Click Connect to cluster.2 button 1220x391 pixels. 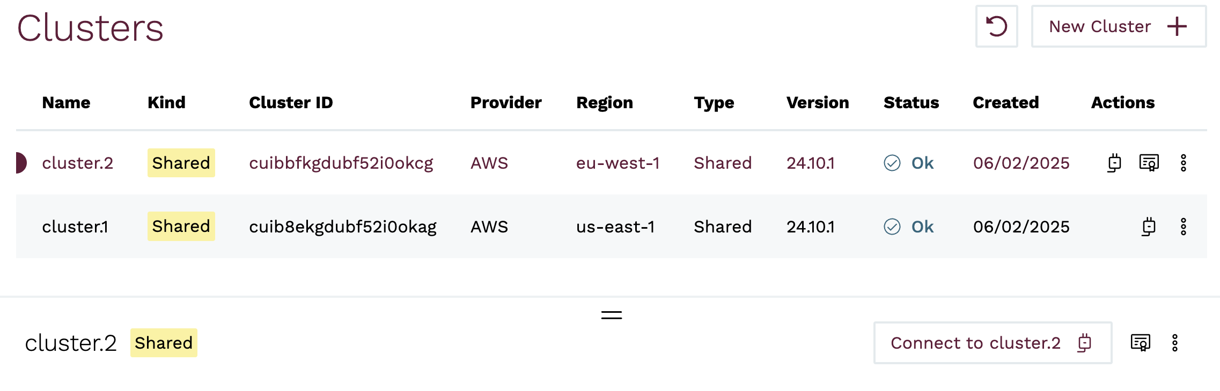coord(992,343)
